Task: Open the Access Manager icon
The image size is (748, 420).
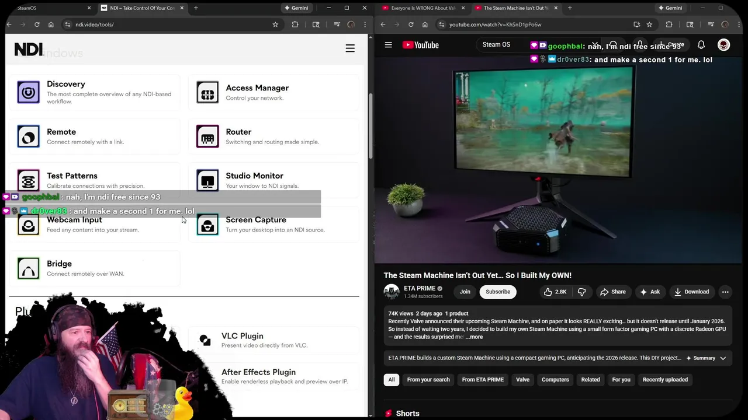Action: pos(207,92)
